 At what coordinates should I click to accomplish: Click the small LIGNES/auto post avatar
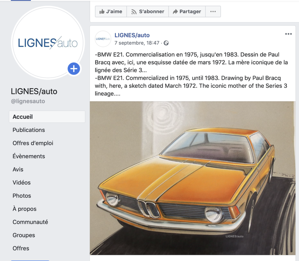(103, 39)
